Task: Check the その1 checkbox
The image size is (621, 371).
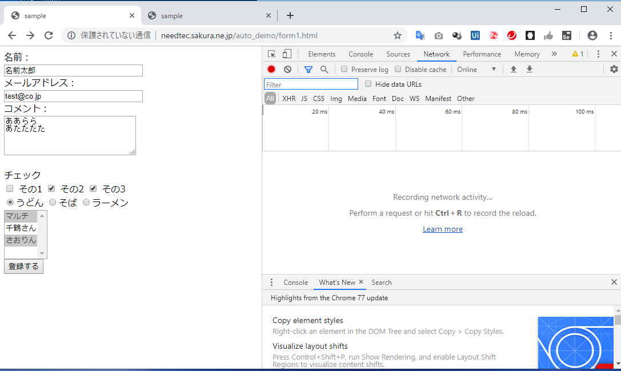Action: 10,188
